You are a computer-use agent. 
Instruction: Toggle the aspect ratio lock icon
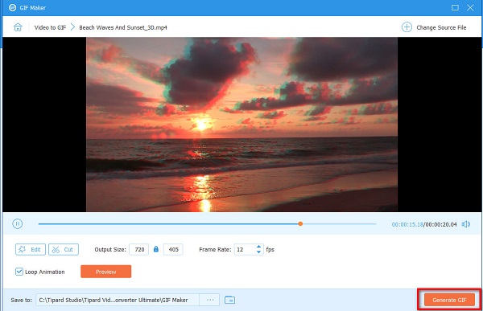click(x=156, y=249)
